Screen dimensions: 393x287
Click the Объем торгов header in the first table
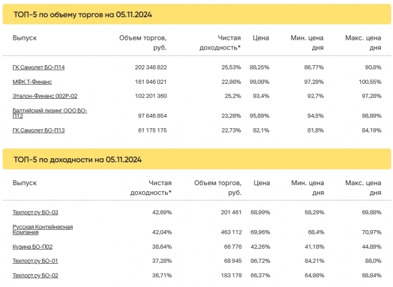coord(143,42)
